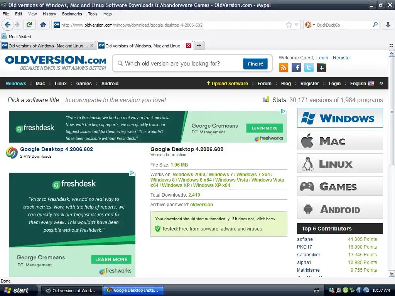
Task: Open the Tools menu
Action: tap(93, 14)
